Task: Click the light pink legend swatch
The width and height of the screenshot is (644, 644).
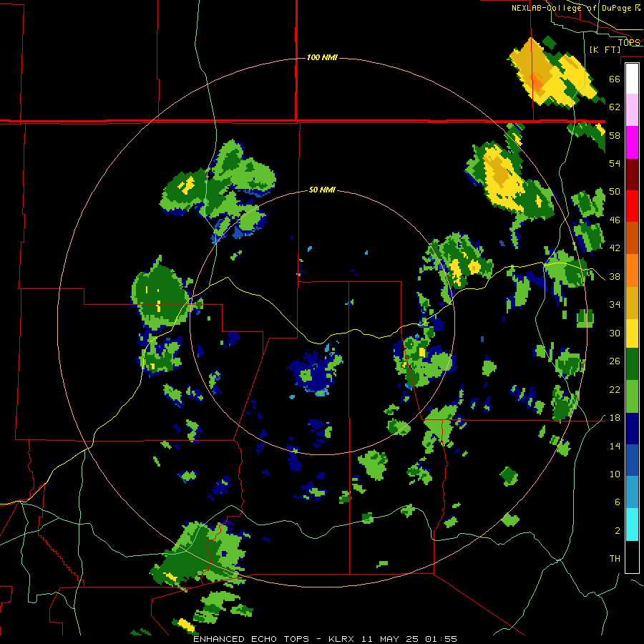Action: click(x=632, y=110)
